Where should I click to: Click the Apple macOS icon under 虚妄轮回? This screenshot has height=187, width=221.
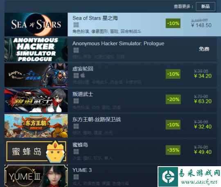[x=83, y=76]
